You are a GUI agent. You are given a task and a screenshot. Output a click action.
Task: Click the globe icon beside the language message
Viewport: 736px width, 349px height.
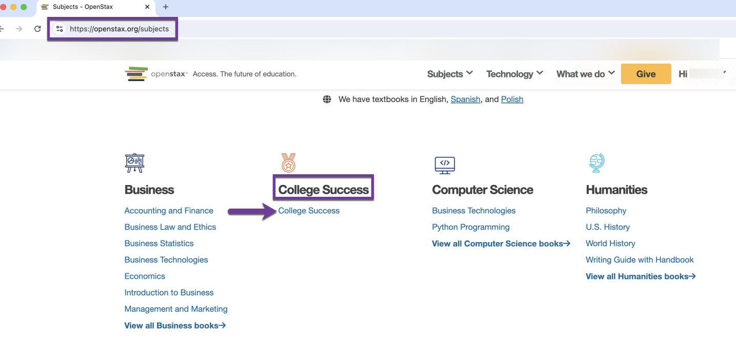pyautogui.click(x=327, y=99)
